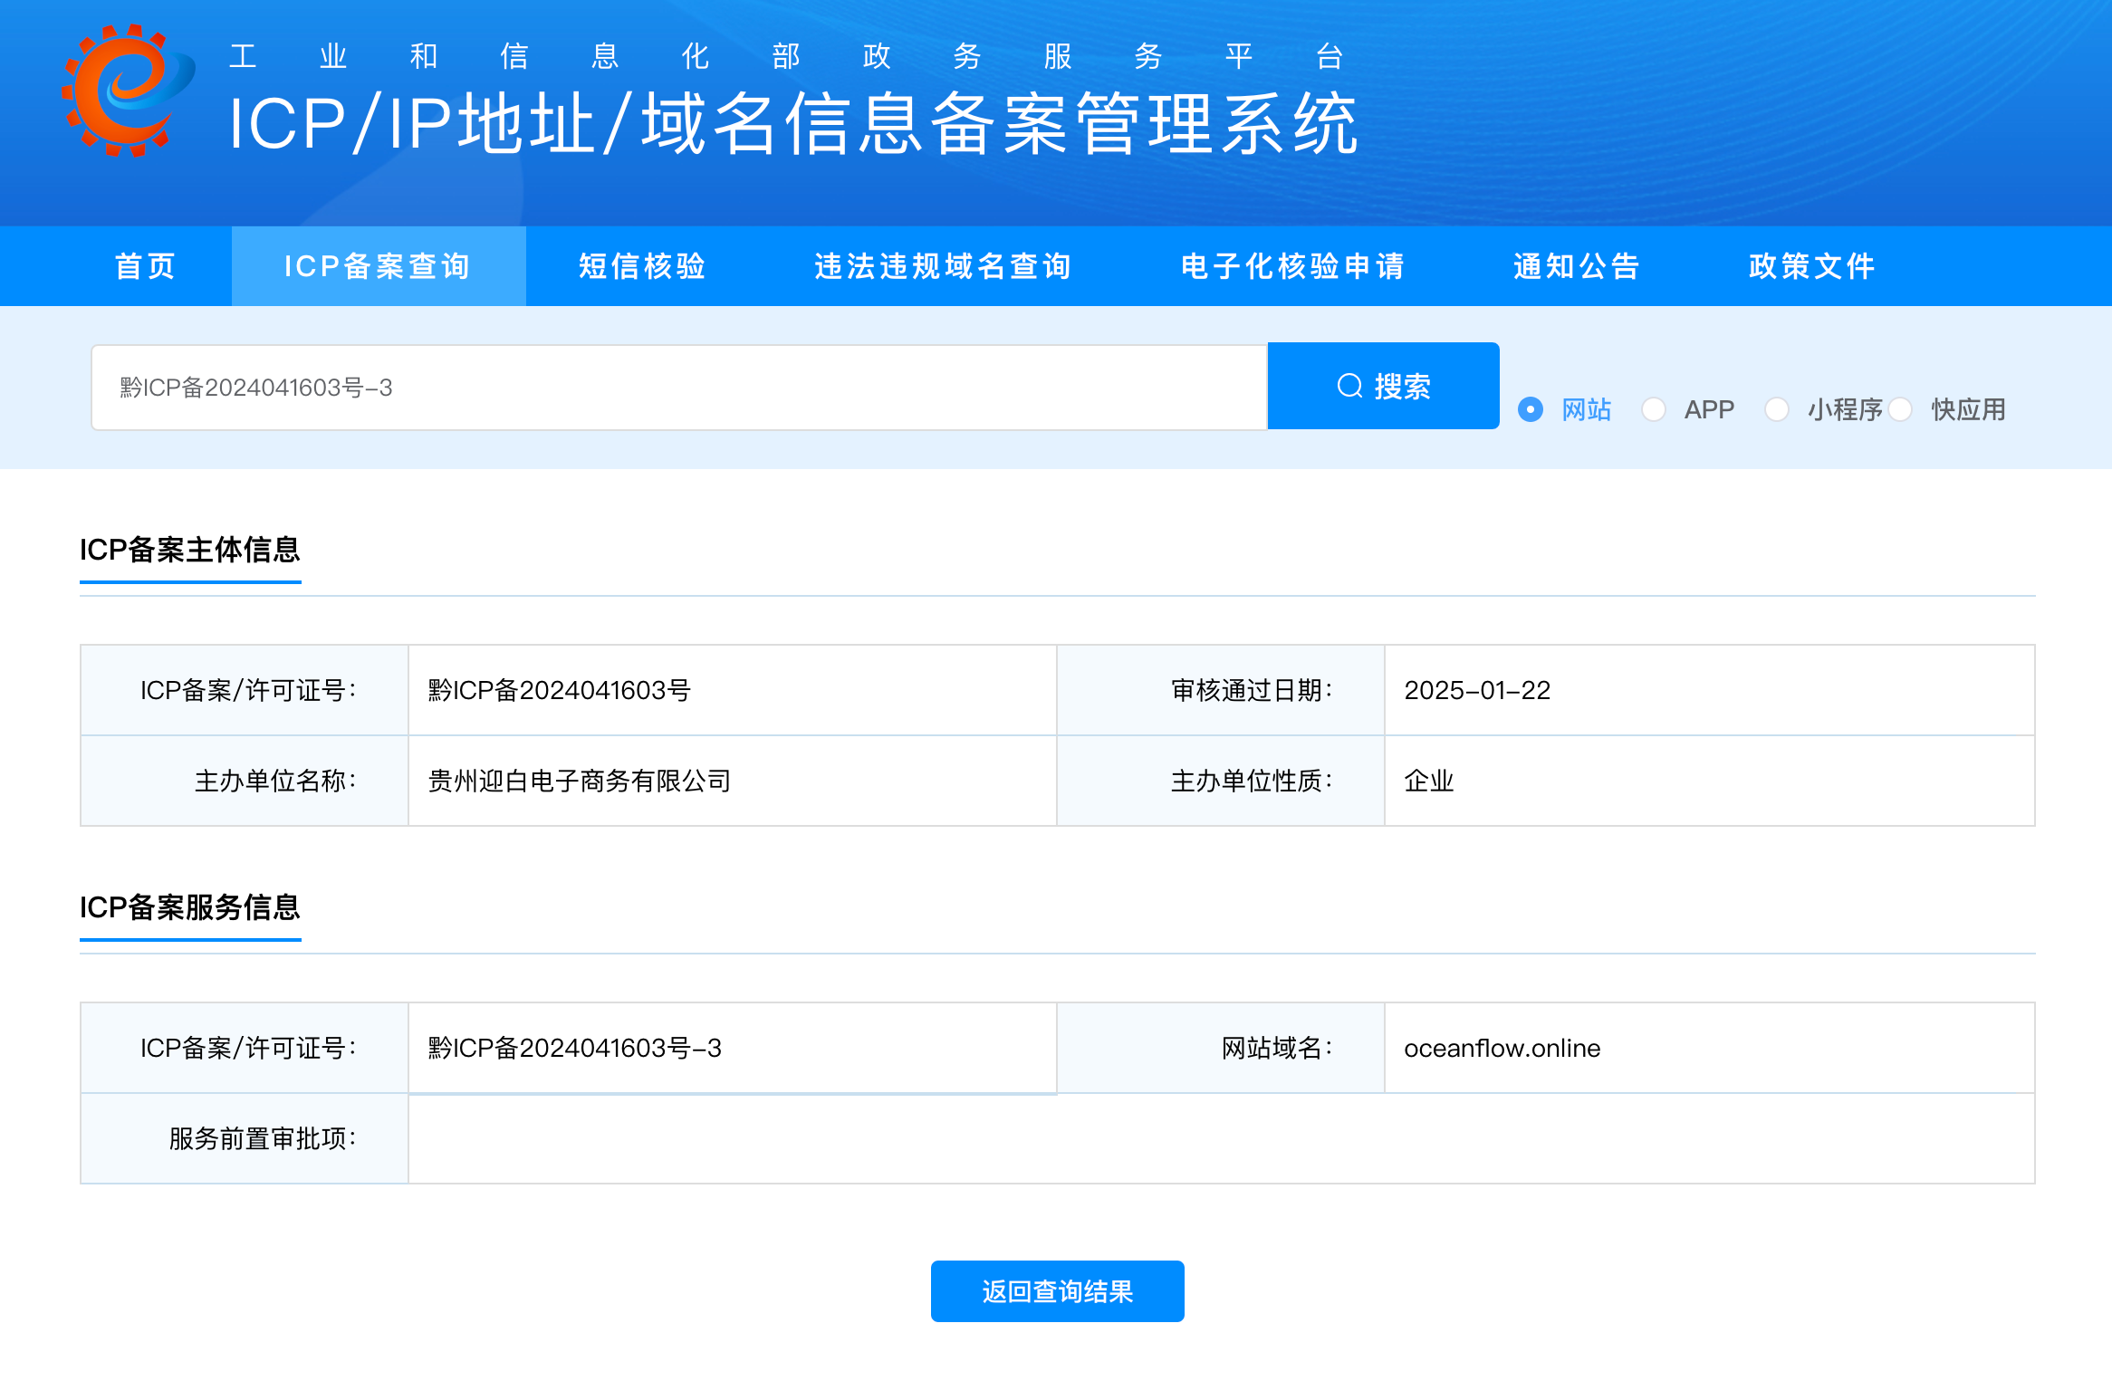The width and height of the screenshot is (2112, 1400).
Task: Pick the 快应用 radio option
Action: 1901,409
